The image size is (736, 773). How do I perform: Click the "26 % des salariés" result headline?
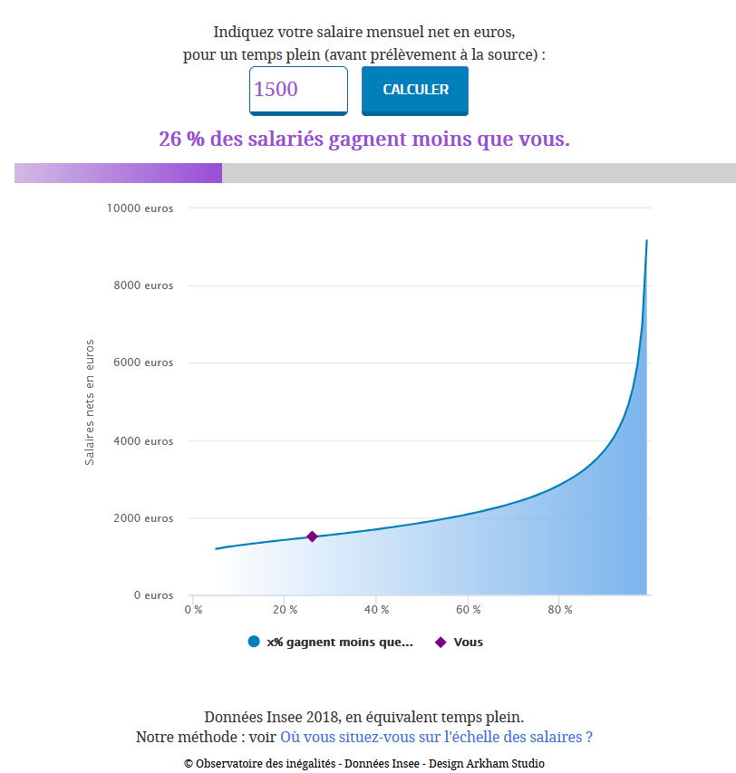(x=364, y=140)
